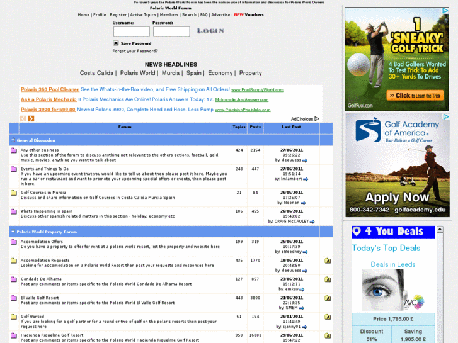This screenshot has width=458, height=343.
Task: Open Sneaky Golf Trick advertisement
Action: (x=397, y=59)
